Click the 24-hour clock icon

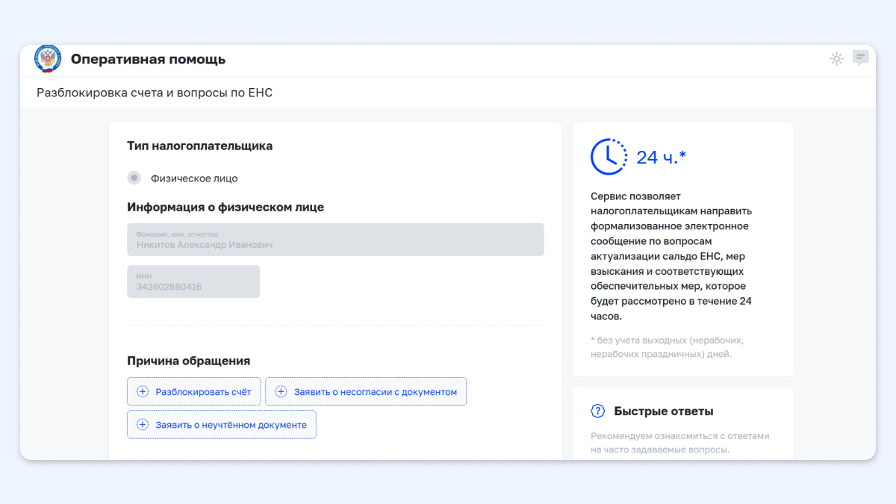click(609, 157)
